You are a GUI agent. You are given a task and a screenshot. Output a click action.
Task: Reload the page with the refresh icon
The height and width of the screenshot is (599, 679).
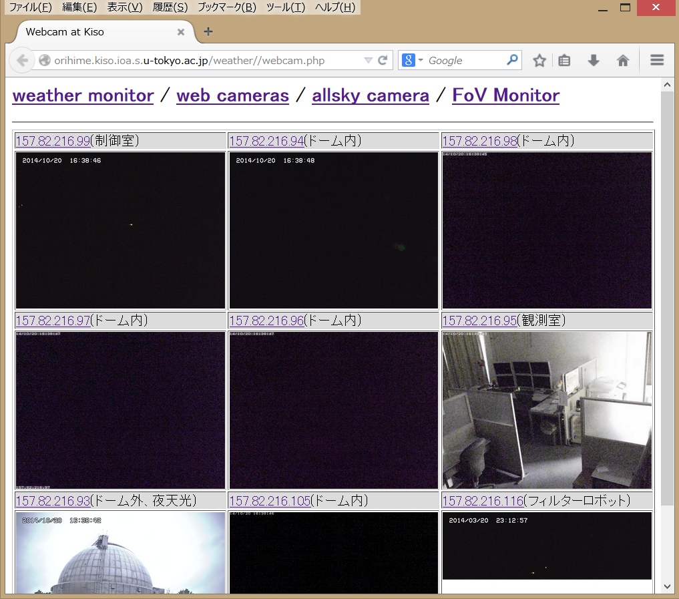pyautogui.click(x=383, y=60)
